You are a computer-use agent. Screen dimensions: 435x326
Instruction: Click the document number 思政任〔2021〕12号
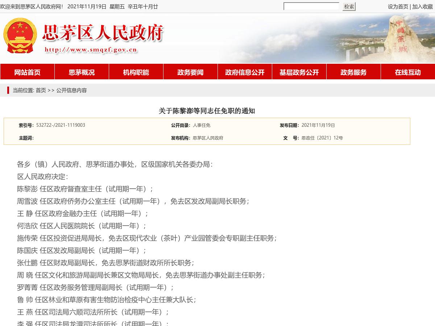[322, 138]
